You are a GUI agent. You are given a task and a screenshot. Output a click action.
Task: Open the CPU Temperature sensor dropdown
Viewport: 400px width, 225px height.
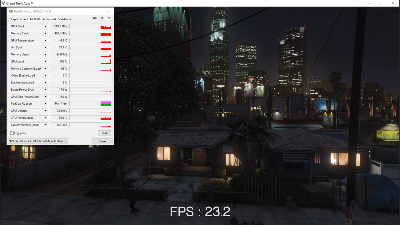(45, 117)
